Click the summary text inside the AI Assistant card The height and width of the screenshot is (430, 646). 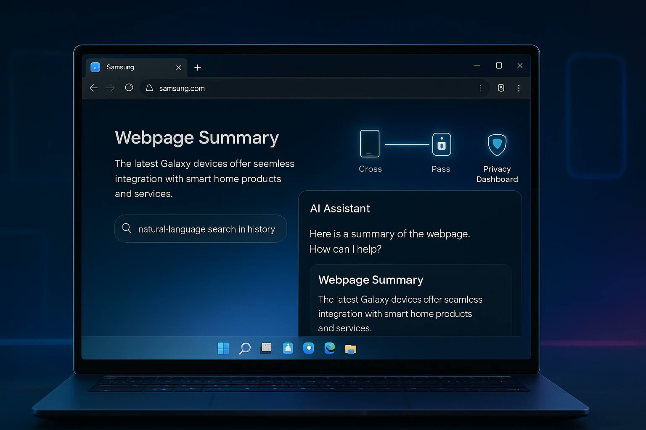[400, 314]
